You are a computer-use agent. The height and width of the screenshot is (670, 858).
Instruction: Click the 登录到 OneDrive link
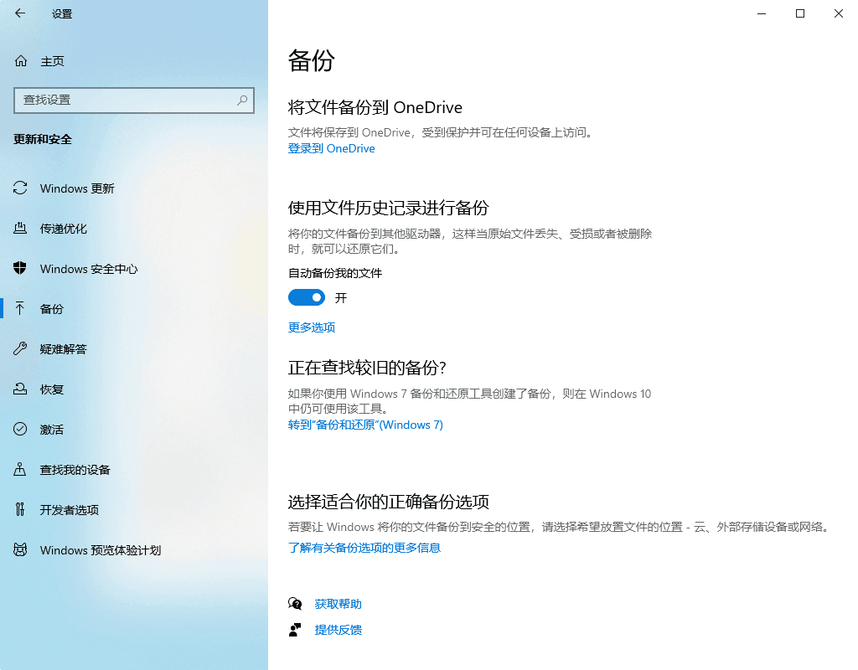[332, 148]
